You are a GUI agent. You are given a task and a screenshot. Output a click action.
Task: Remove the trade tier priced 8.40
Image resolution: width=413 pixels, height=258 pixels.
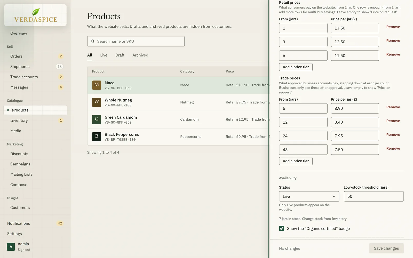[393, 121]
